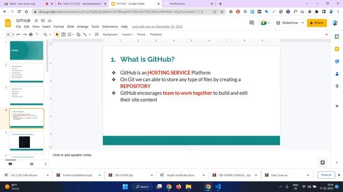This screenshot has height=192, width=343.
Task: Print the presentation
Action: point(31,34)
